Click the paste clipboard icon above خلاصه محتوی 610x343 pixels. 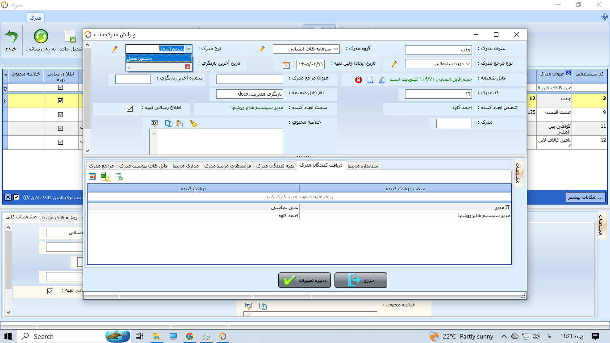point(179,123)
